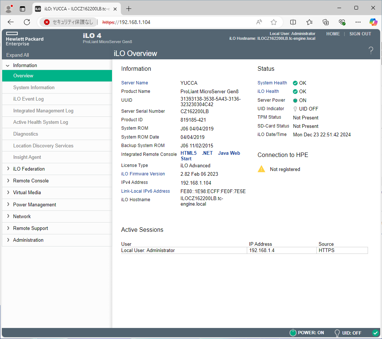Open Browser Essentials heart icon
Screen dimensions: 382x339
tap(342, 22)
